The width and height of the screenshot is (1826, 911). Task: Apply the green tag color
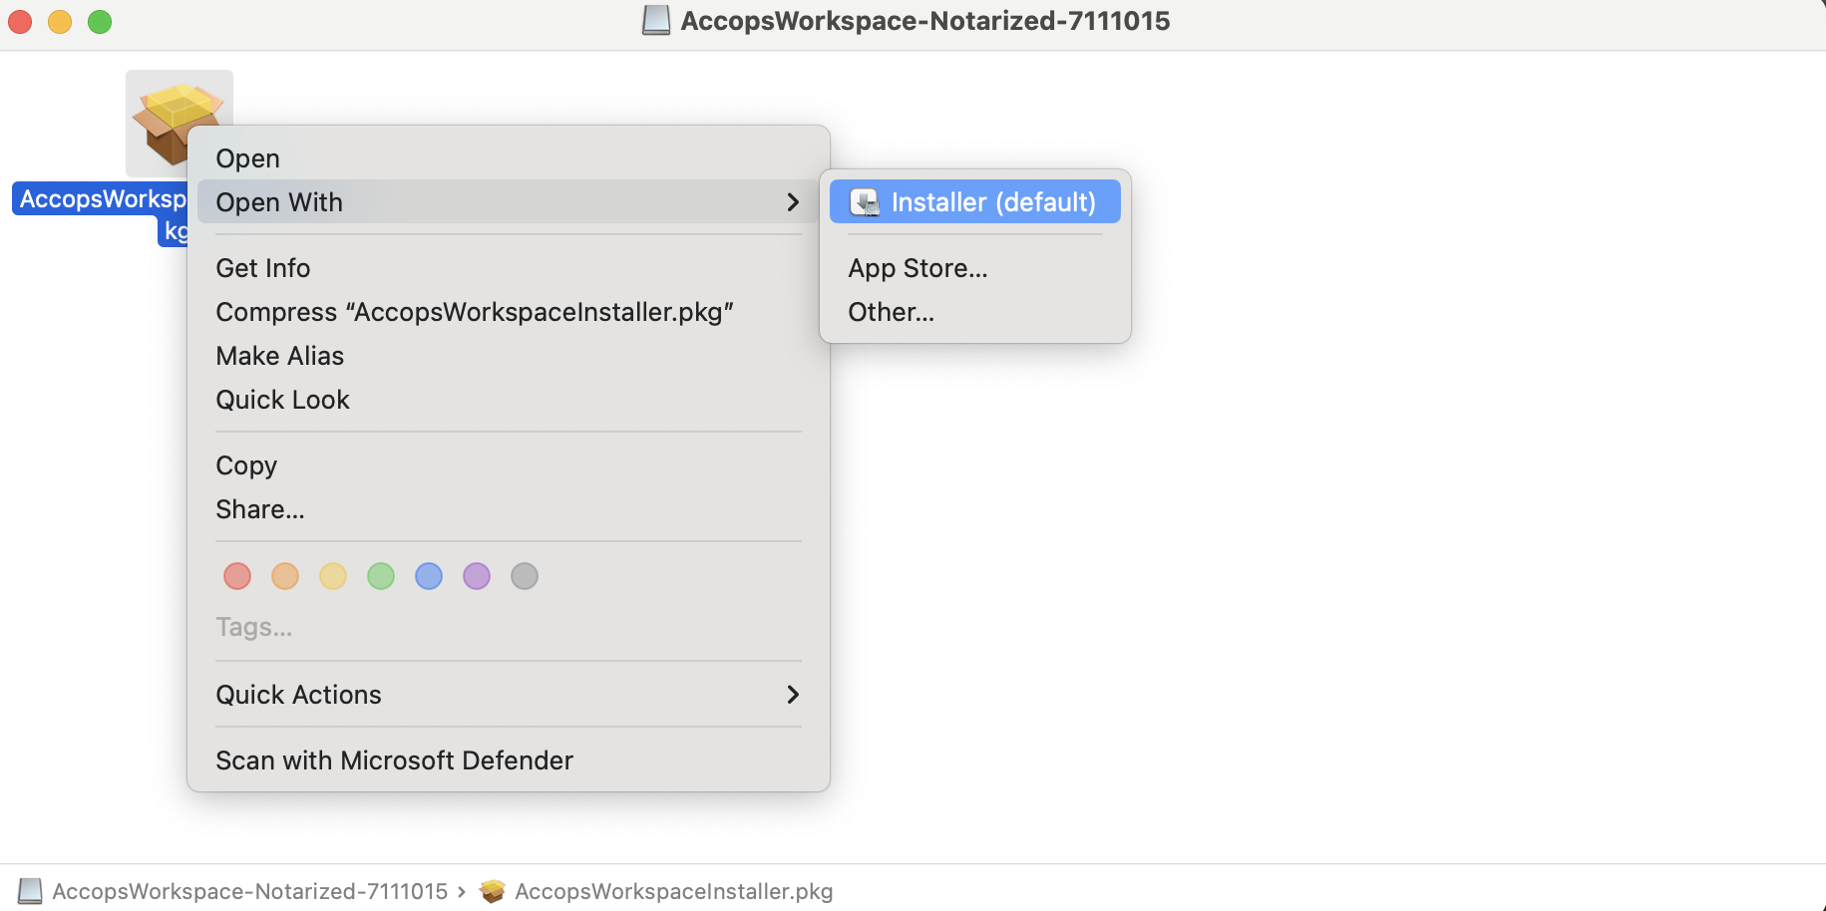381,576
